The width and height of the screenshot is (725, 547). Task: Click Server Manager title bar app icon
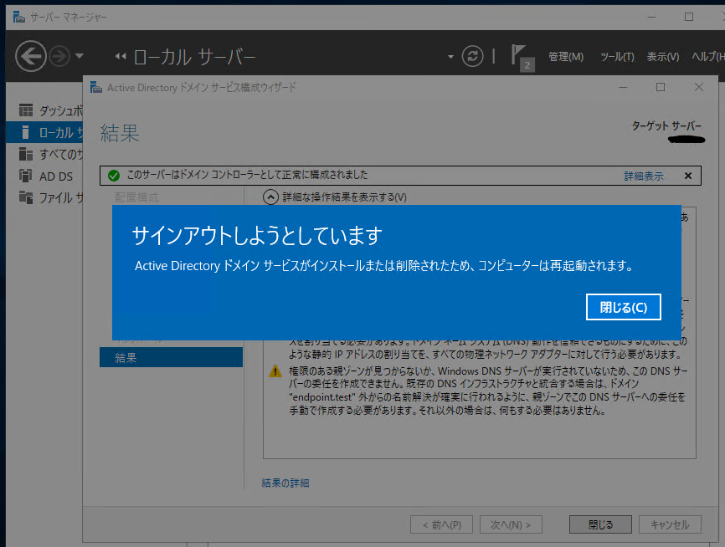tap(19, 17)
